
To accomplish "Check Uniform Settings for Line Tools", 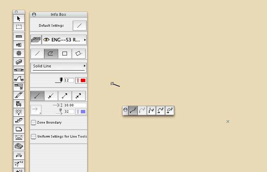I will (34, 137).
